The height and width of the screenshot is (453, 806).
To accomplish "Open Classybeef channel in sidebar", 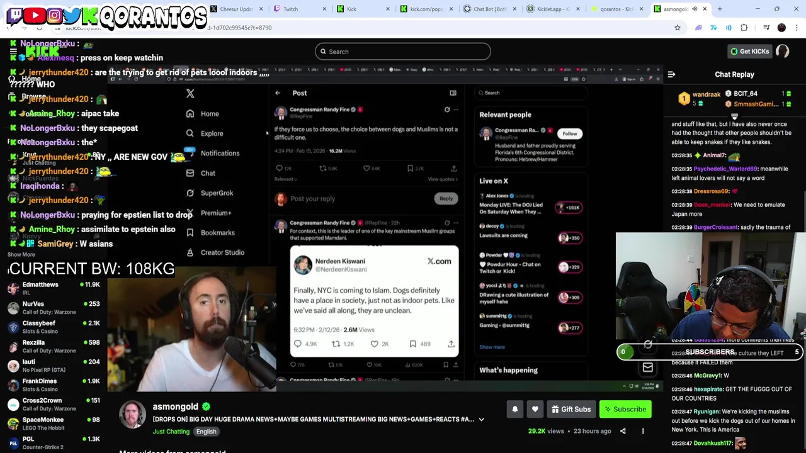I will click(54, 327).
